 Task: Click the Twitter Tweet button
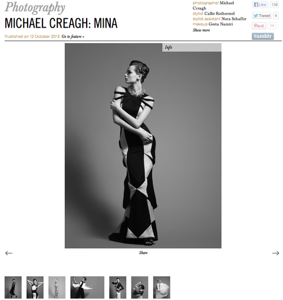[x=262, y=15]
